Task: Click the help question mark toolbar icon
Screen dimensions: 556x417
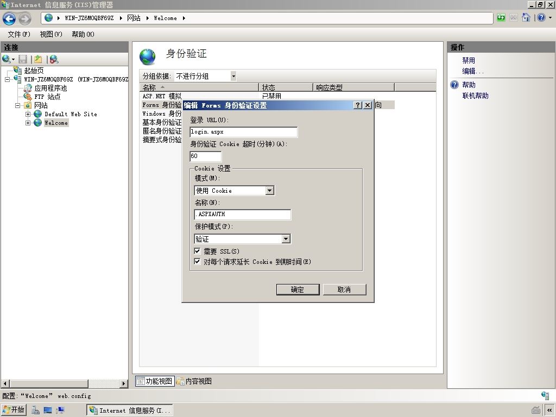Action: click(x=541, y=18)
